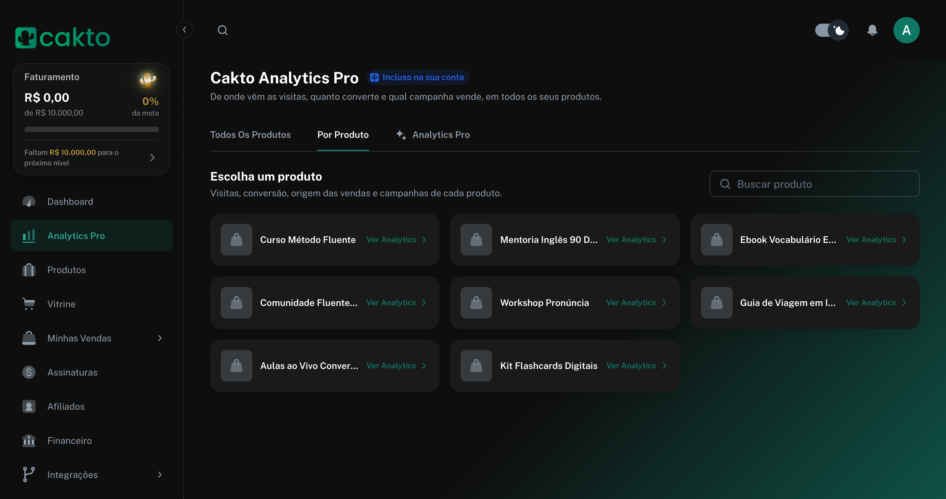Click the Ebook Vocabulário product thumbnail
946x499 pixels.
point(716,240)
